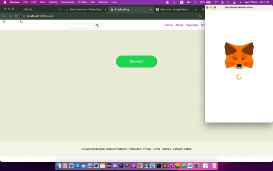Click the magnifier icon in site search box

click(97, 26)
